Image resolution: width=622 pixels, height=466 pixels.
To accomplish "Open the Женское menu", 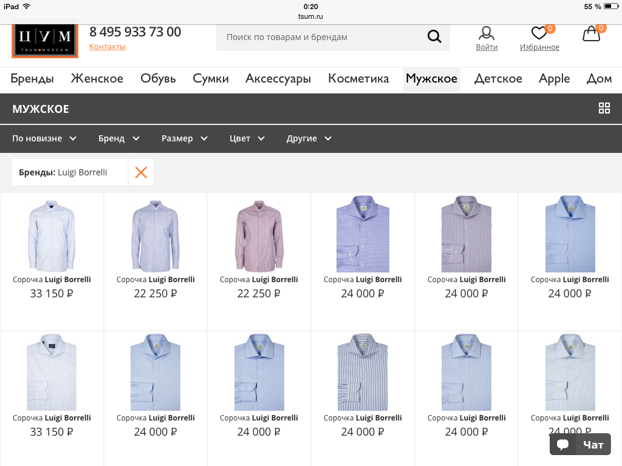I will tap(97, 78).
